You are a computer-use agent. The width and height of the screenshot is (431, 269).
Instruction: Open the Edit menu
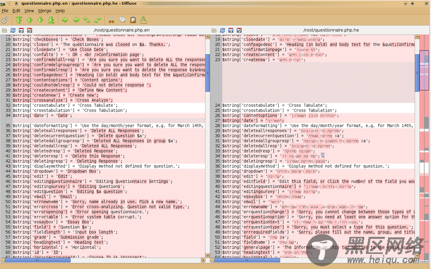click(16, 11)
